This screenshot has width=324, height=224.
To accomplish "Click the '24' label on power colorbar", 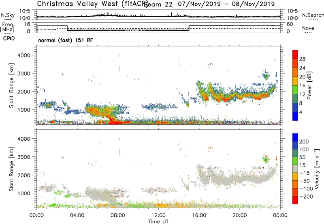I will (x=302, y=68).
